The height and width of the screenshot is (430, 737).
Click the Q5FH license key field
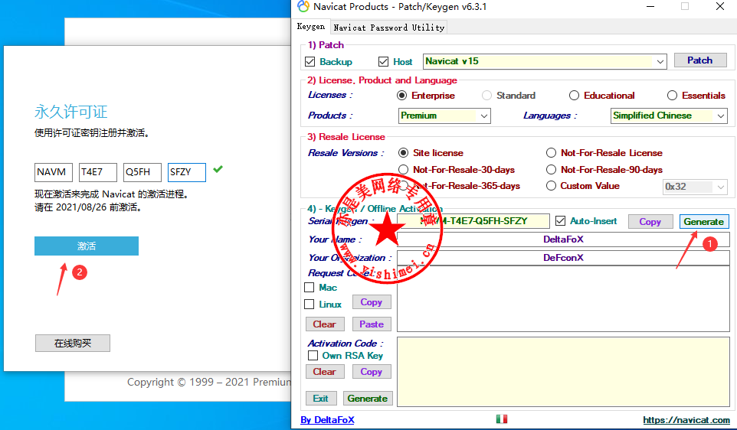(142, 172)
